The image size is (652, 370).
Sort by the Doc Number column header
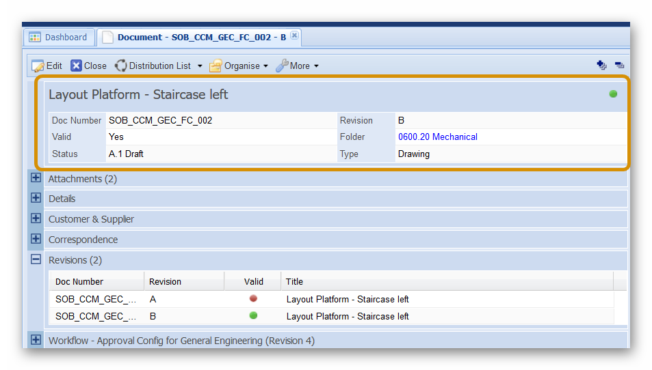(x=79, y=281)
